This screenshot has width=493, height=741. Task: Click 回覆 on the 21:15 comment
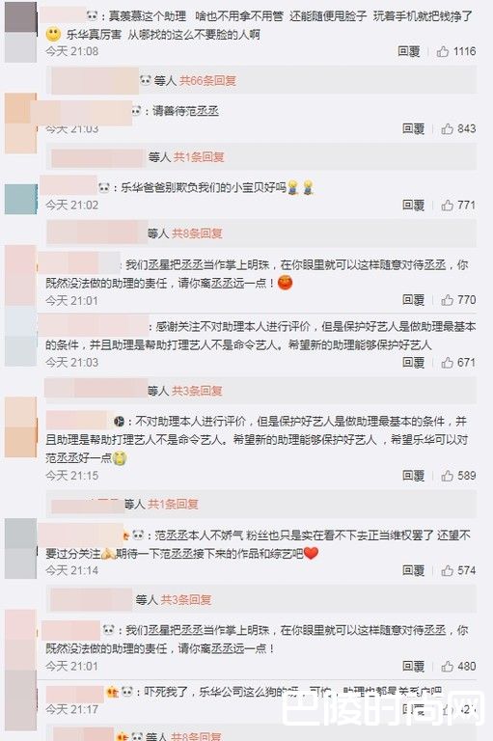click(414, 476)
